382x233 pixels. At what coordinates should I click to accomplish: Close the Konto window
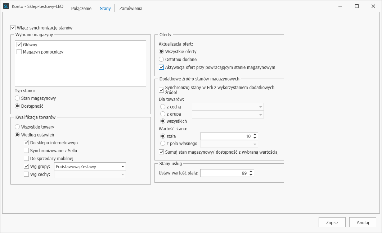(373, 6)
